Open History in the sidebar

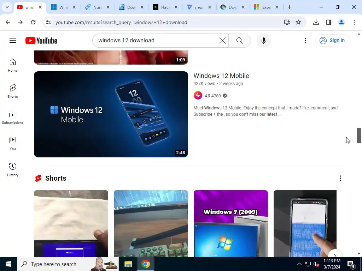(13, 169)
